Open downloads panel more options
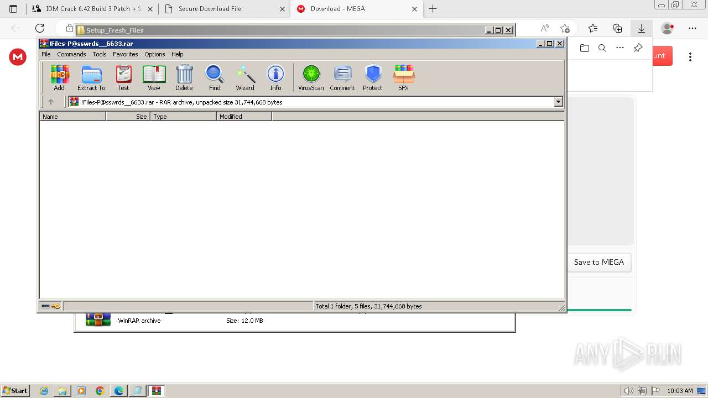This screenshot has width=708, height=398. (x=620, y=48)
